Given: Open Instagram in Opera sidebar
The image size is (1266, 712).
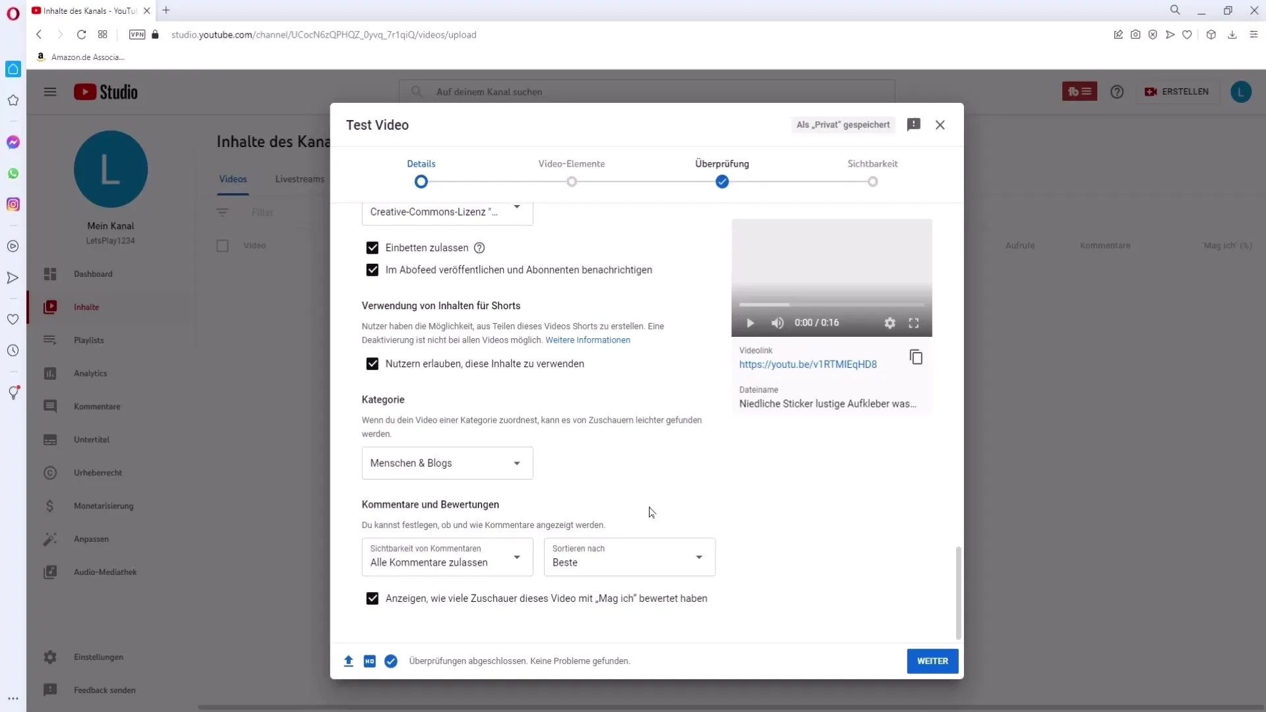Looking at the screenshot, I should [13, 204].
